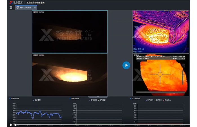This screenshot has width=197, height=127.
Task: Click the blue circular play button
Action: pos(126,65)
